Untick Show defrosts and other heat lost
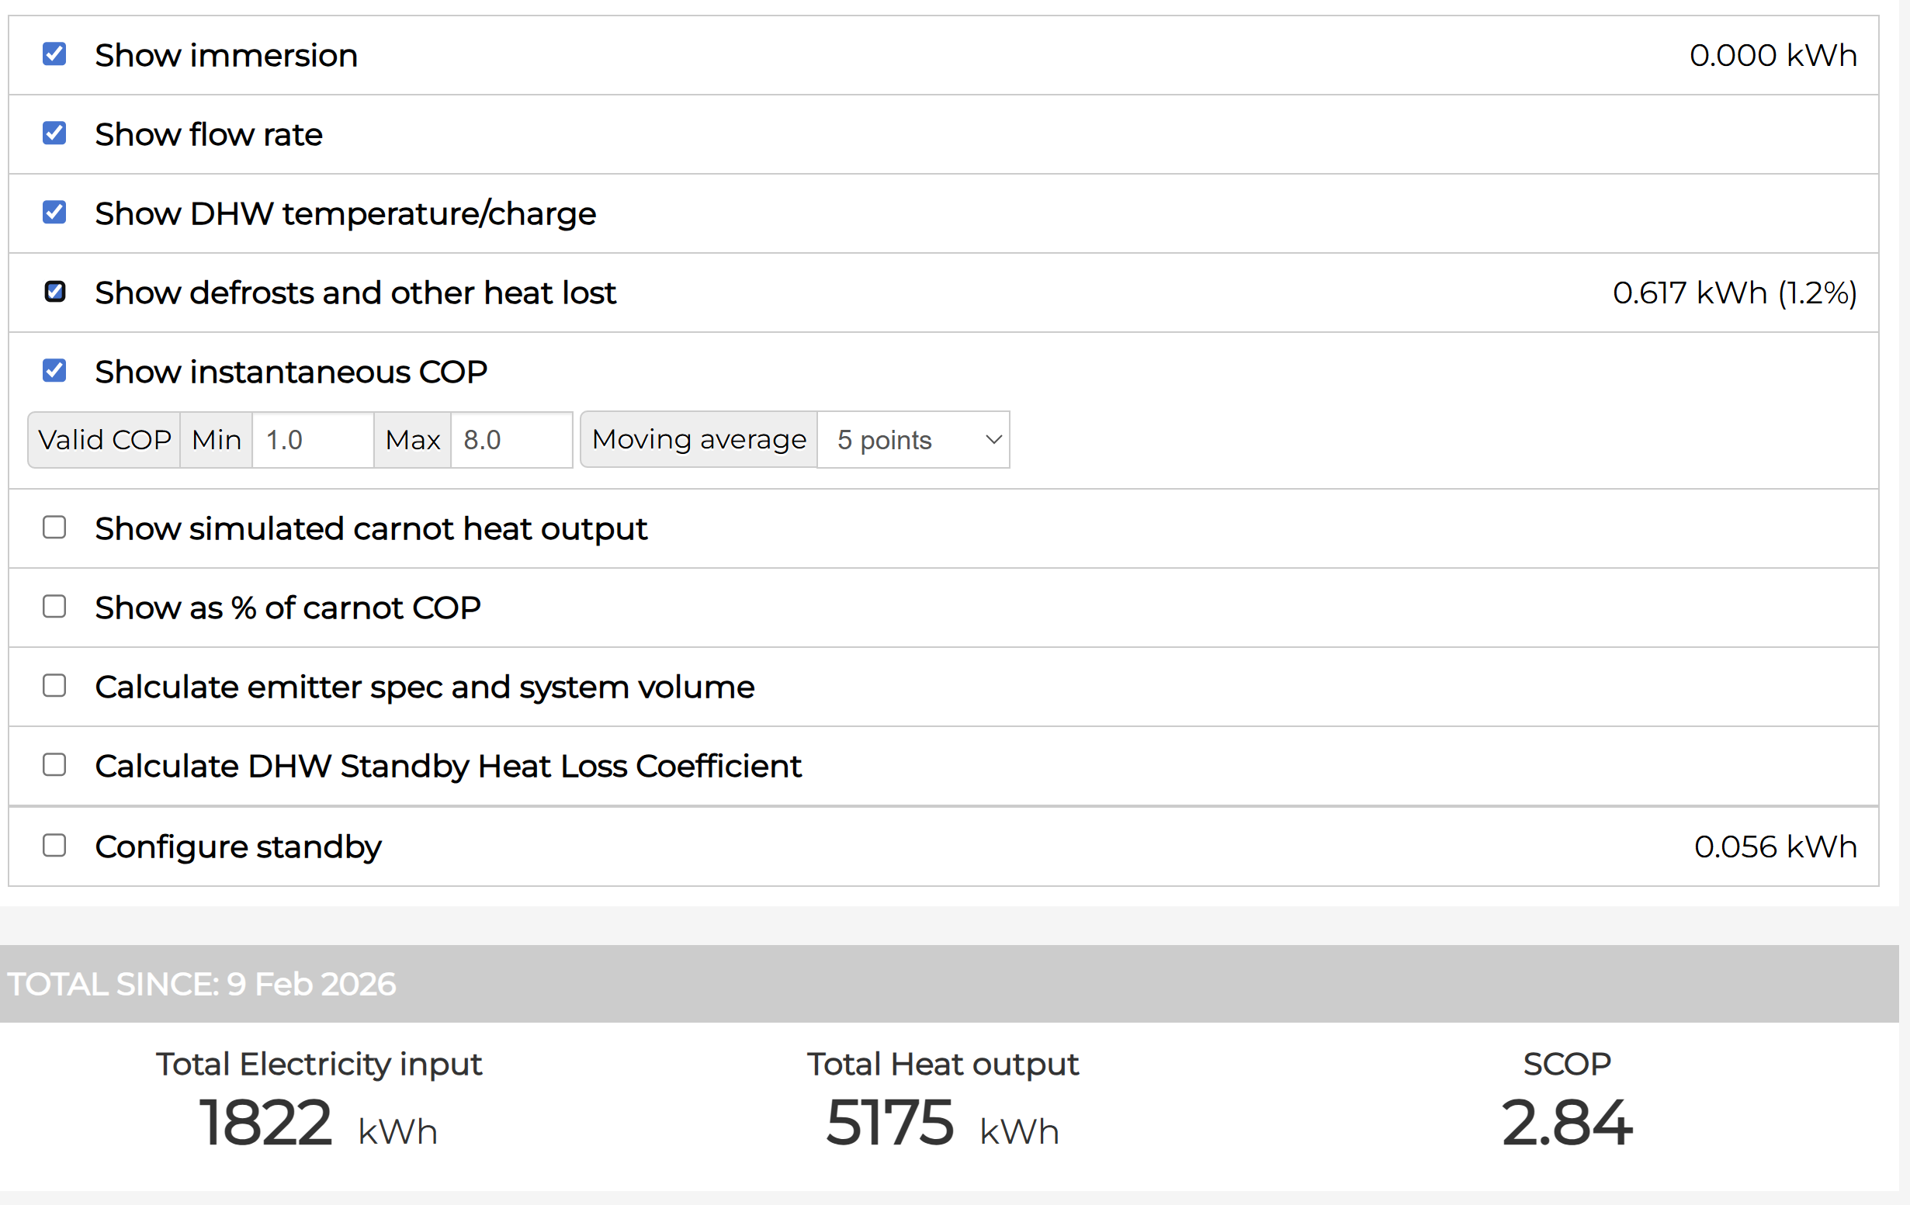Screen dimensions: 1910x1205 [54, 292]
